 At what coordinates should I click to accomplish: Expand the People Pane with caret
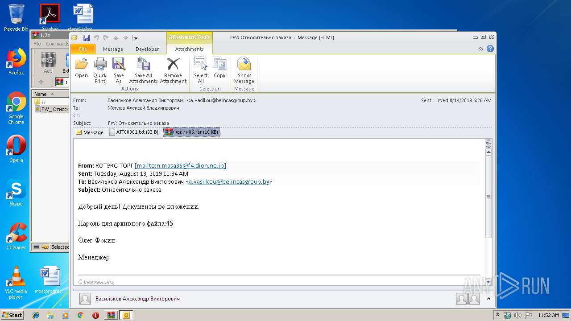(488, 299)
